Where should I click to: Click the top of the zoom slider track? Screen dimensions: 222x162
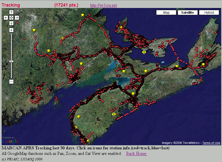(x=11, y=34)
